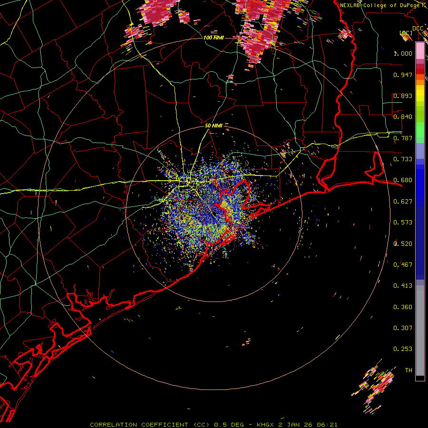The height and width of the screenshot is (428, 428).
Task: Click the "0.5 DEG" elevation text in the footer
Action: click(x=228, y=425)
